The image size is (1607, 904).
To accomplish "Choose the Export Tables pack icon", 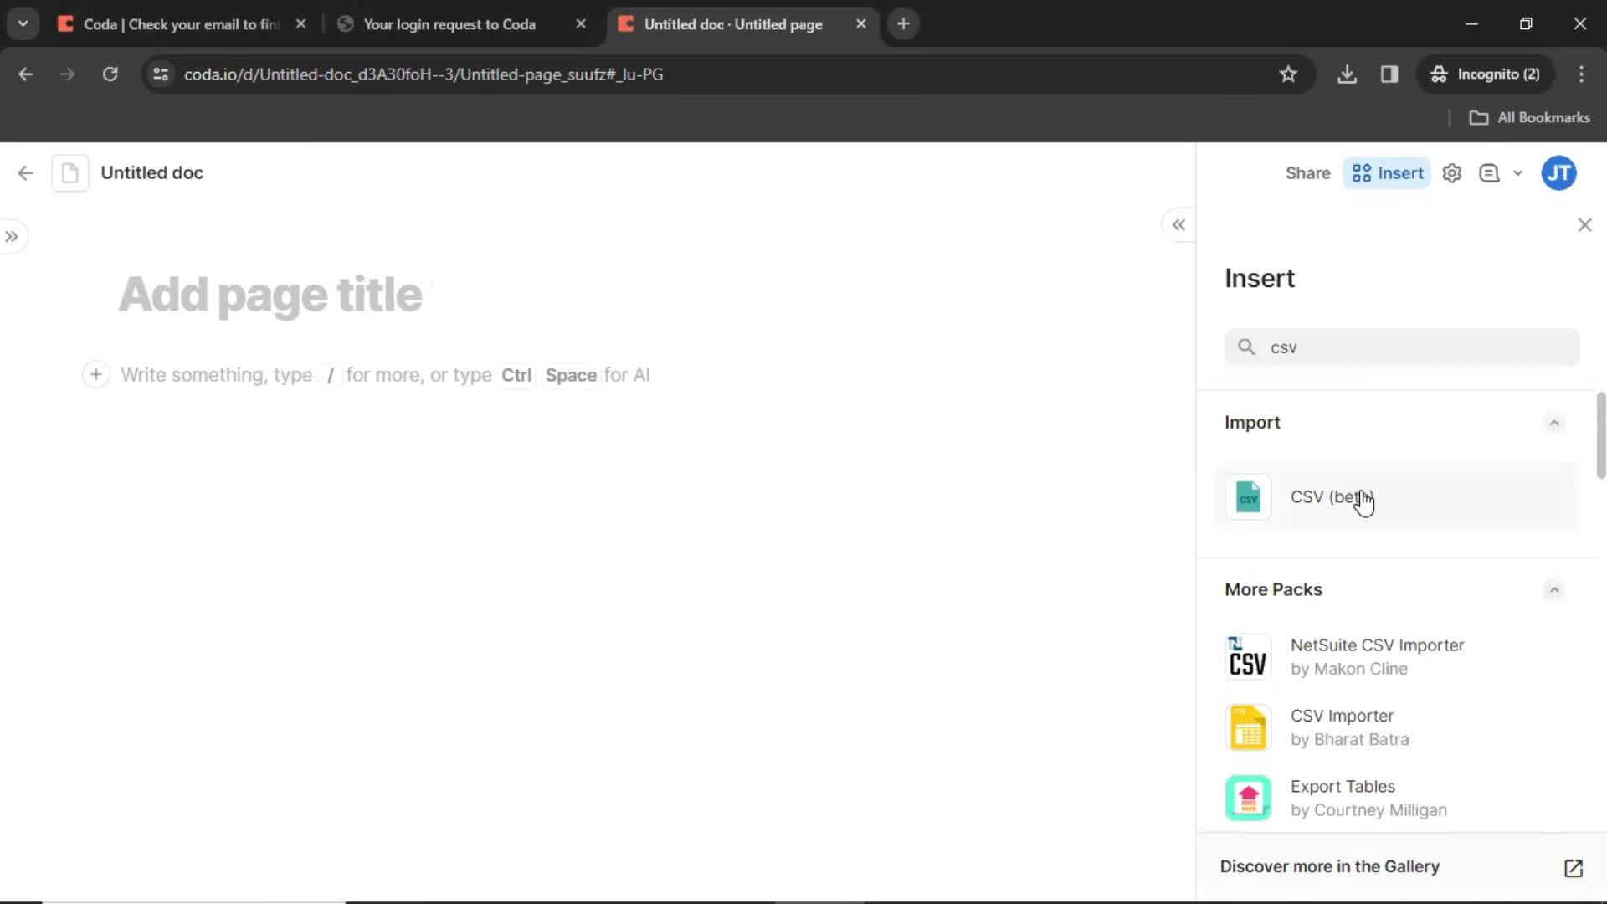I will point(1248,798).
